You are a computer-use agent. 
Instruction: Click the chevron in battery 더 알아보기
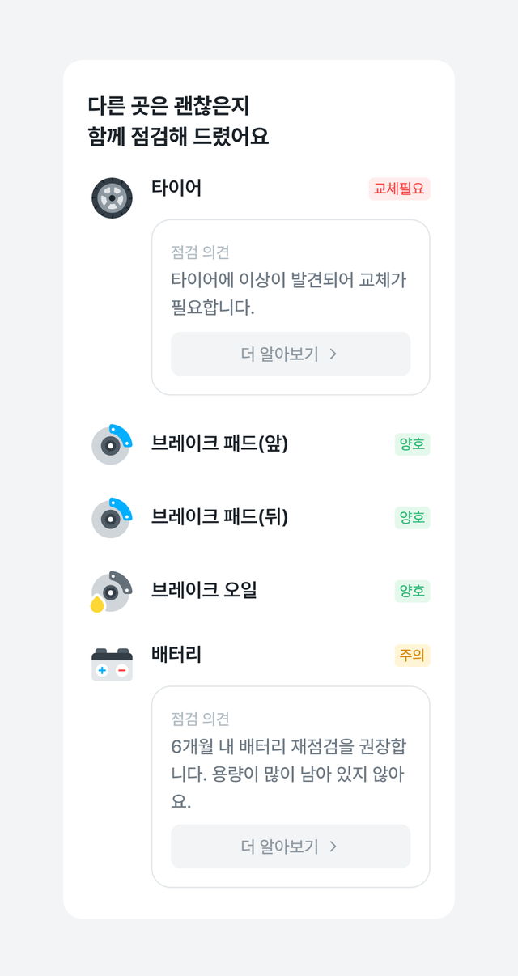tap(333, 847)
